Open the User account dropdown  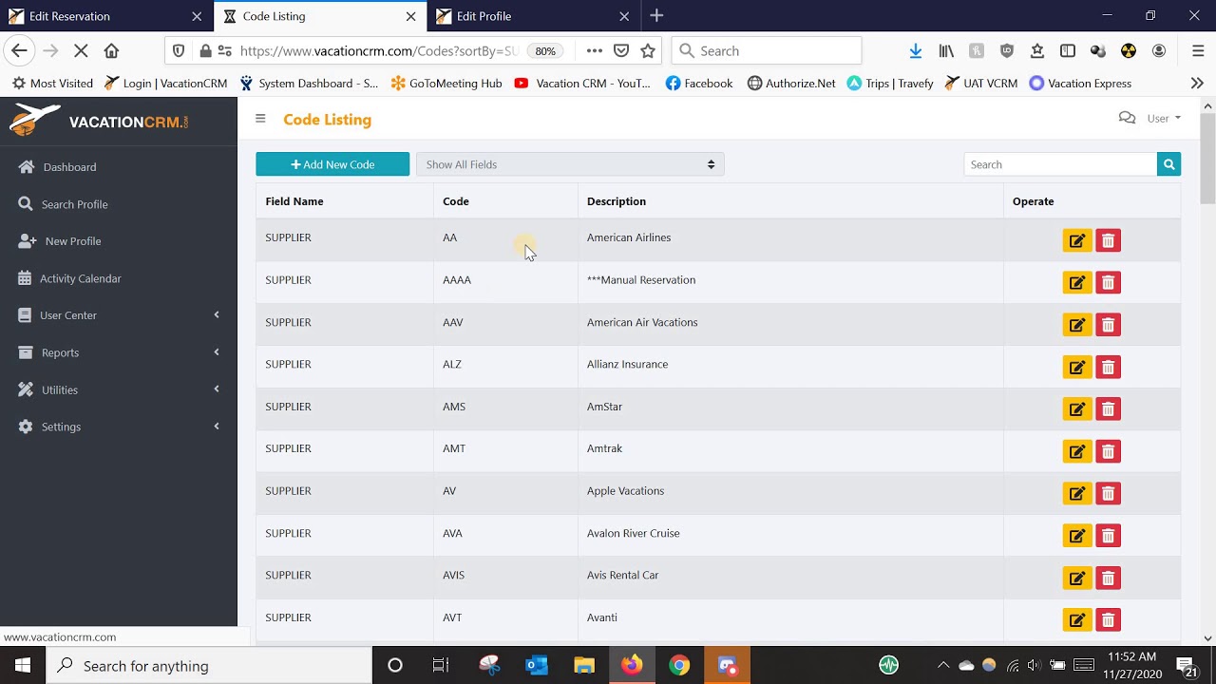pos(1164,119)
